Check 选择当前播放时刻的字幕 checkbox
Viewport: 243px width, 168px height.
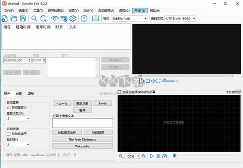tap(119, 92)
